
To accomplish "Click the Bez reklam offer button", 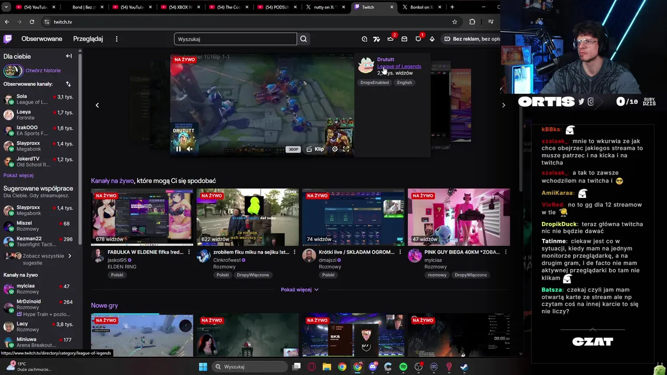I will pos(472,39).
